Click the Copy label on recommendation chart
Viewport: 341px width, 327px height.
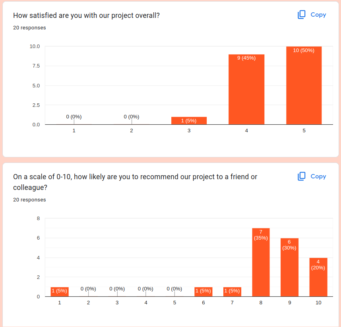pyautogui.click(x=318, y=176)
